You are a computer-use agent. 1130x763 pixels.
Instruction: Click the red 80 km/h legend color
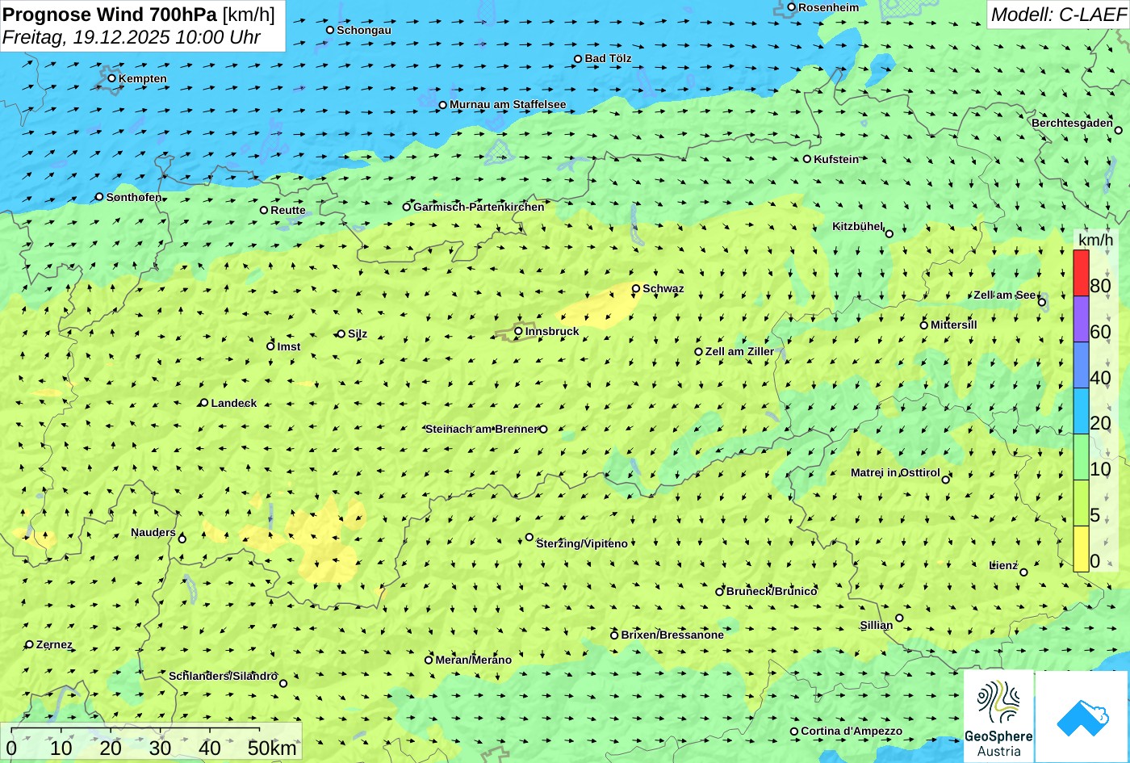point(1081,273)
